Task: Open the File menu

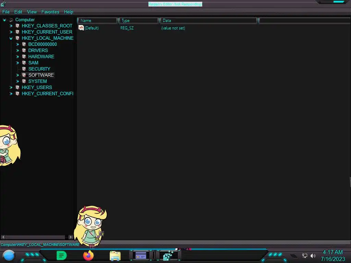Action: coord(6,12)
